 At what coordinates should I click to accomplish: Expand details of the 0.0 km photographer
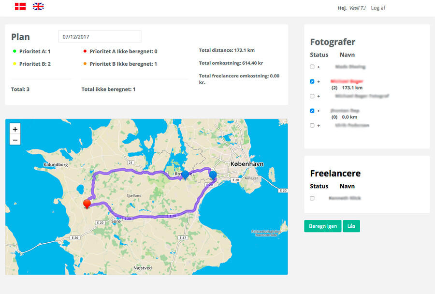pyautogui.click(x=318, y=111)
